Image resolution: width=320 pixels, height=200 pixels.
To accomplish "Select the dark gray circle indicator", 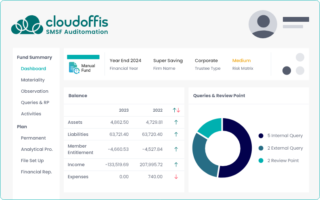I will tap(287, 71).
